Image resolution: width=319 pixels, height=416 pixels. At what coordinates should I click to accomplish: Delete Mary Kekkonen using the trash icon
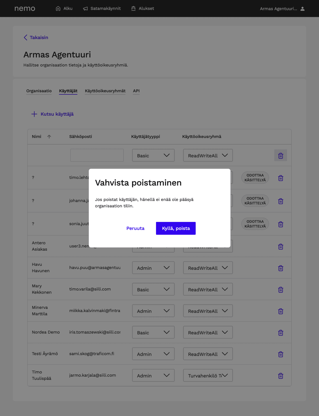(280, 290)
